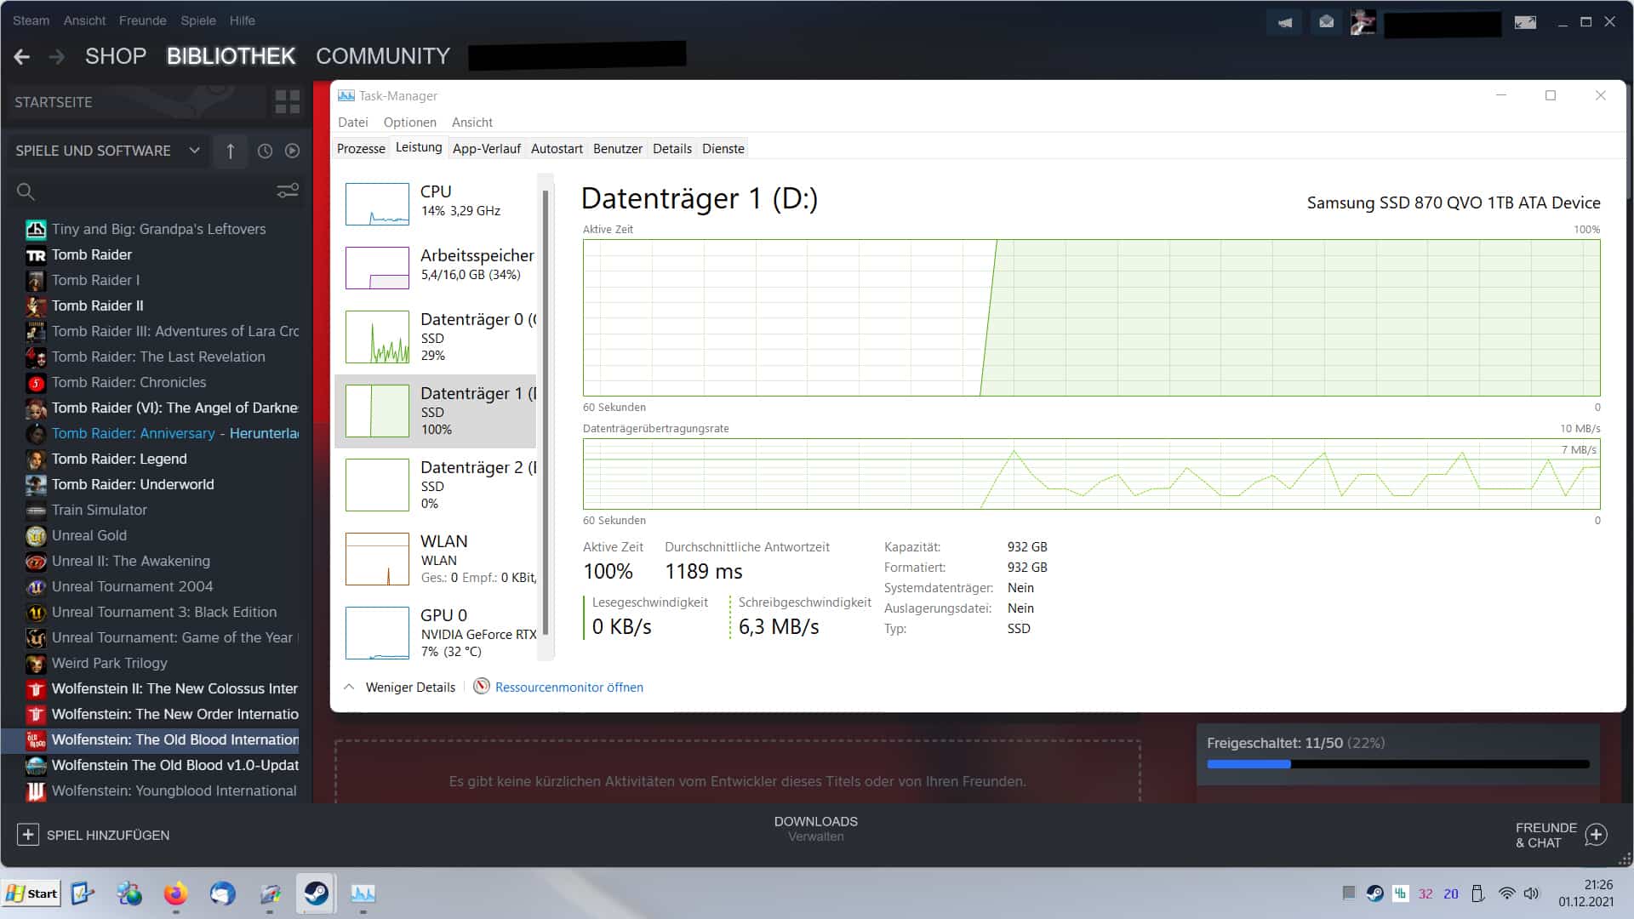Open the Windows Start button
The image size is (1634, 919).
tap(31, 893)
